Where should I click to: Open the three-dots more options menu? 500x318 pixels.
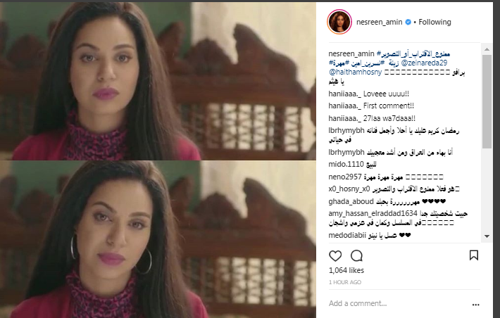coord(476,305)
